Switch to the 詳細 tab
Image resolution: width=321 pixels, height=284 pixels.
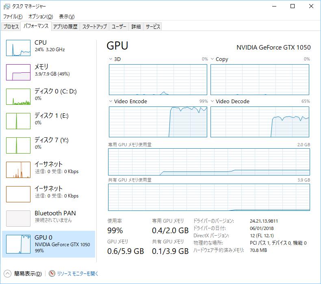tap(136, 27)
